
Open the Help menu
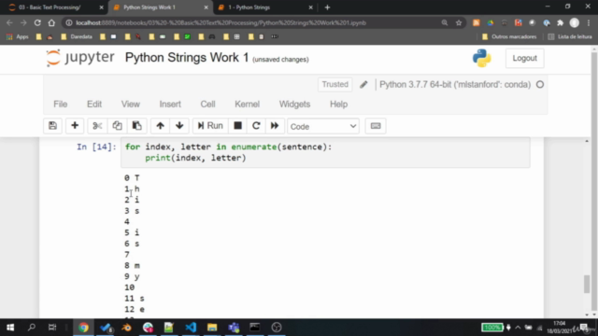[338, 104]
